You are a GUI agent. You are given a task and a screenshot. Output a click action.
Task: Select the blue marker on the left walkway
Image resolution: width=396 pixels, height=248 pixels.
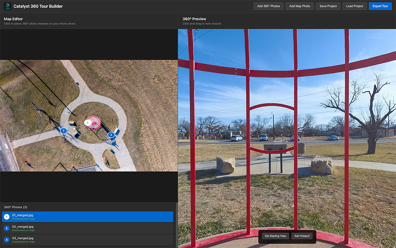(64, 131)
